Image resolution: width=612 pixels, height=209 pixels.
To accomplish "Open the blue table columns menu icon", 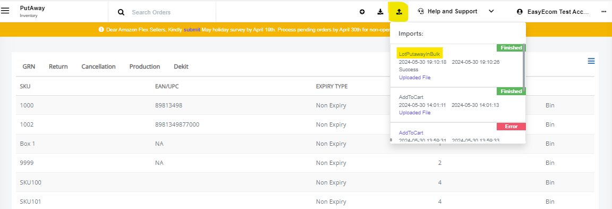I will tap(591, 61).
